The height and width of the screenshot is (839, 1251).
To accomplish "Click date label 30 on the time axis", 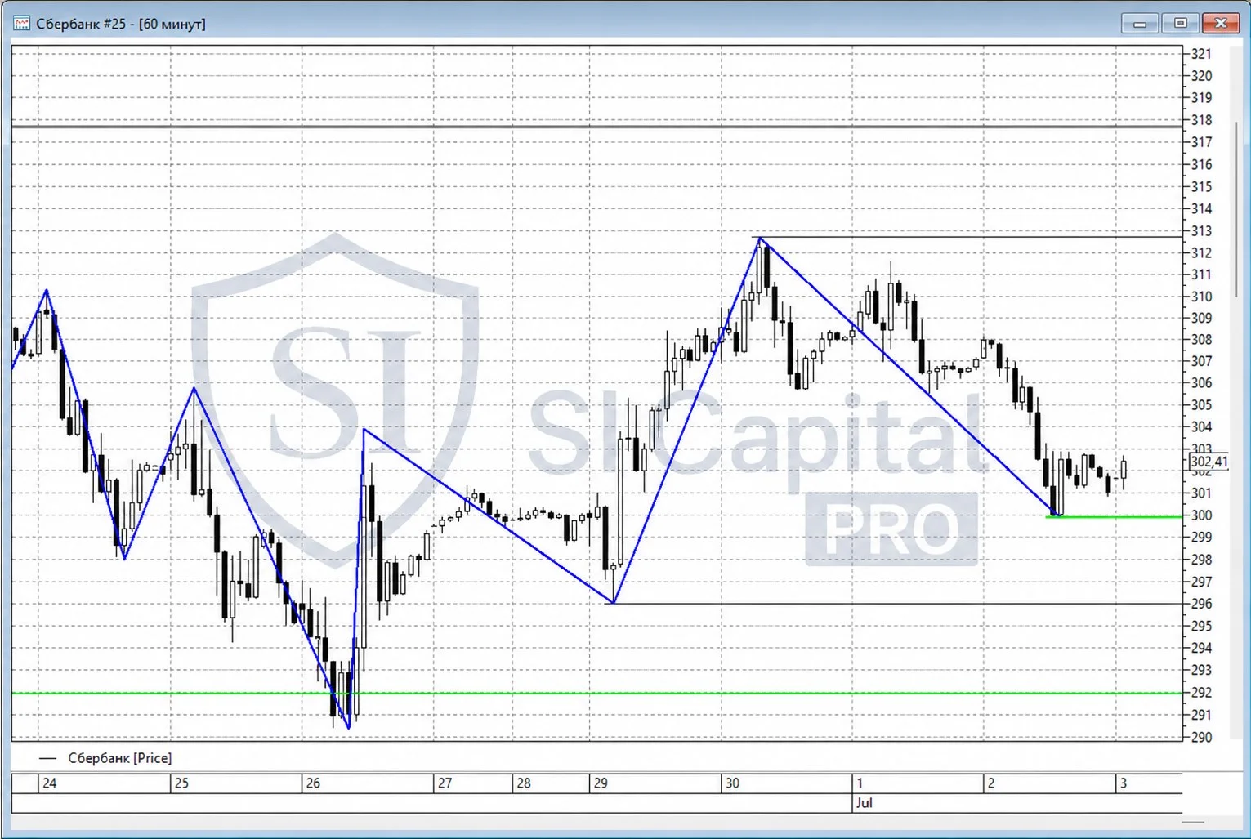I will click(732, 783).
